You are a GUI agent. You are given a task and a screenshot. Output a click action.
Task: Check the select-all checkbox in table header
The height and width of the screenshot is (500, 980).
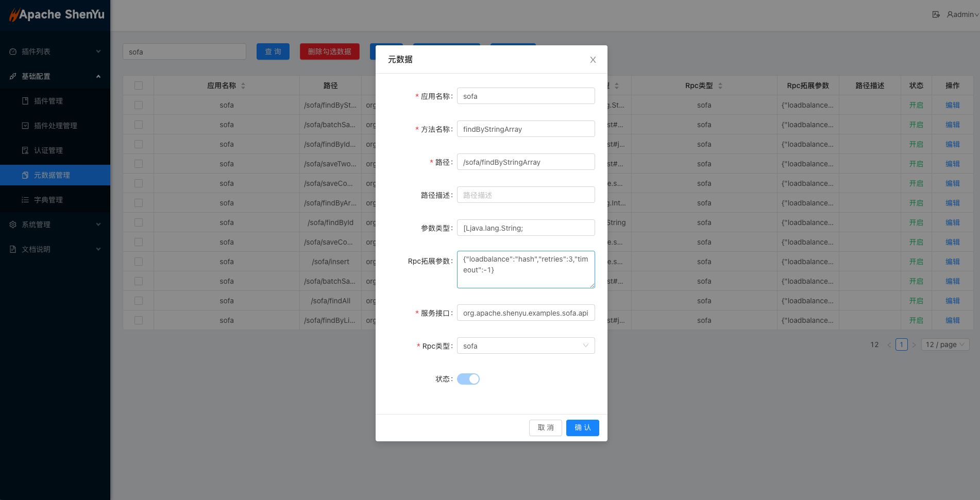pyautogui.click(x=139, y=85)
